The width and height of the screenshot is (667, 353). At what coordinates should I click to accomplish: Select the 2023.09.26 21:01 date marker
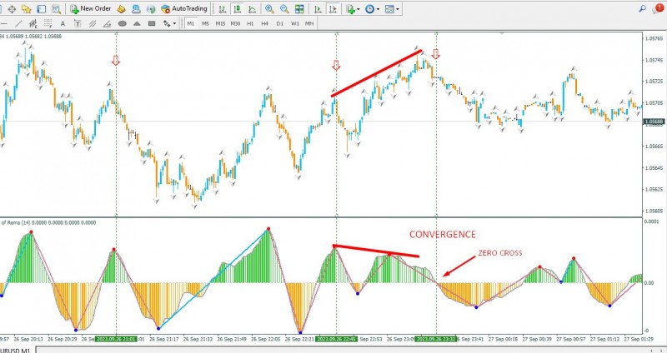pos(116,339)
